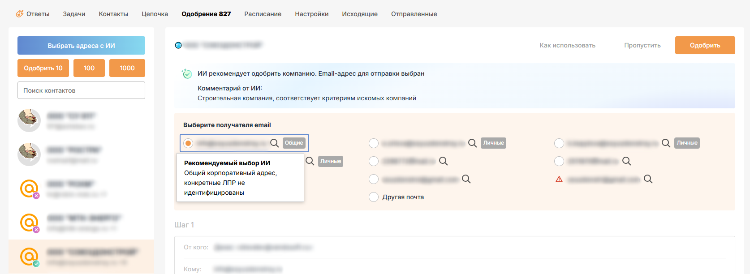Click the 1000 approve button
This screenshot has height=274, width=750.
tap(127, 68)
